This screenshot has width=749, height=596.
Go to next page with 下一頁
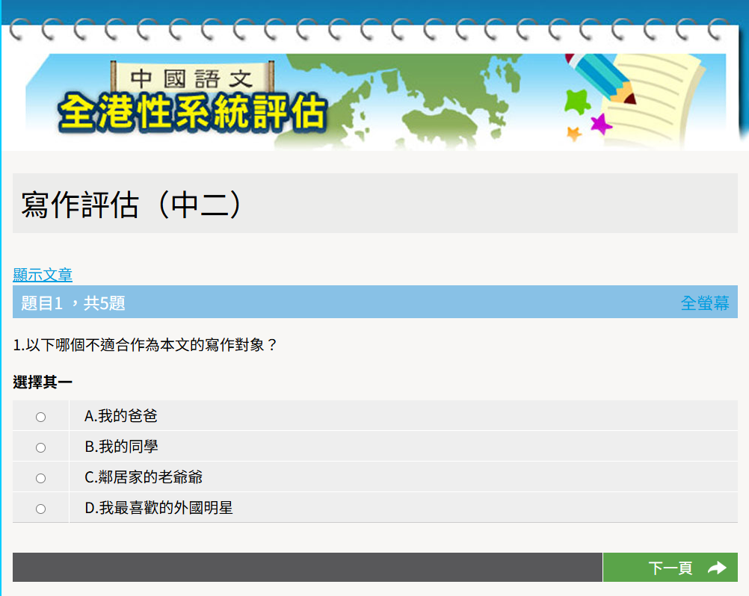(670, 568)
